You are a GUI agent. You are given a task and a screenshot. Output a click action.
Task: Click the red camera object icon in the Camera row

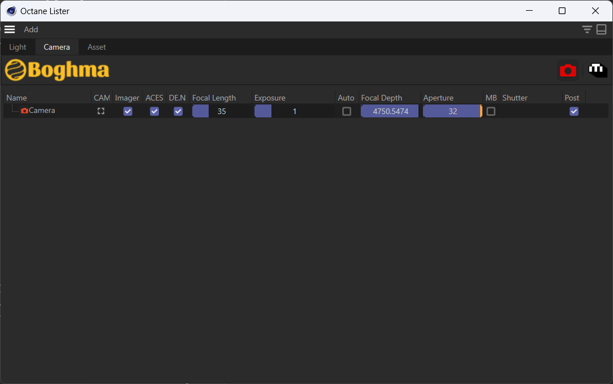(x=25, y=111)
